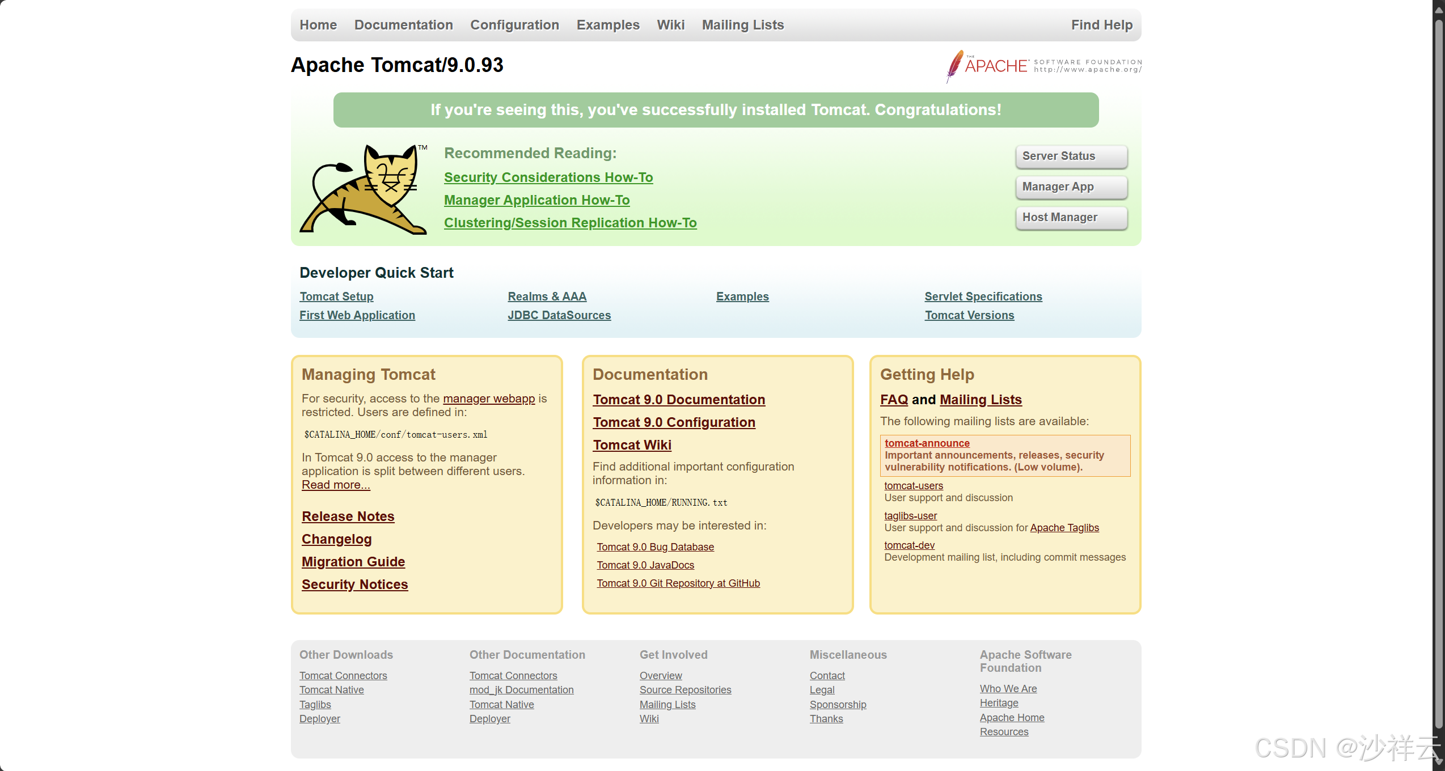The image size is (1445, 771).
Task: Click Find Help in the nav bar
Action: click(1102, 25)
